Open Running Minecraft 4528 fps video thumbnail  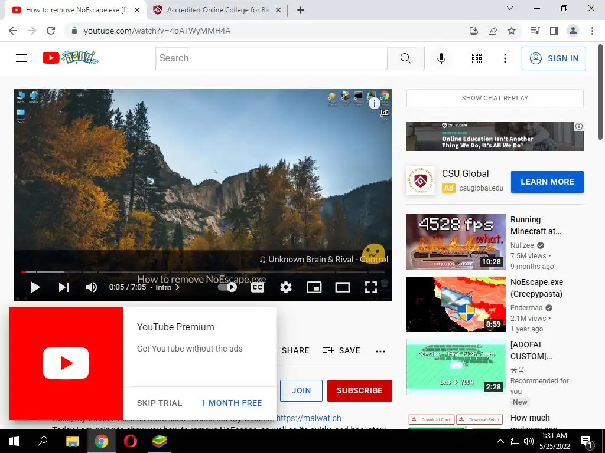point(456,241)
